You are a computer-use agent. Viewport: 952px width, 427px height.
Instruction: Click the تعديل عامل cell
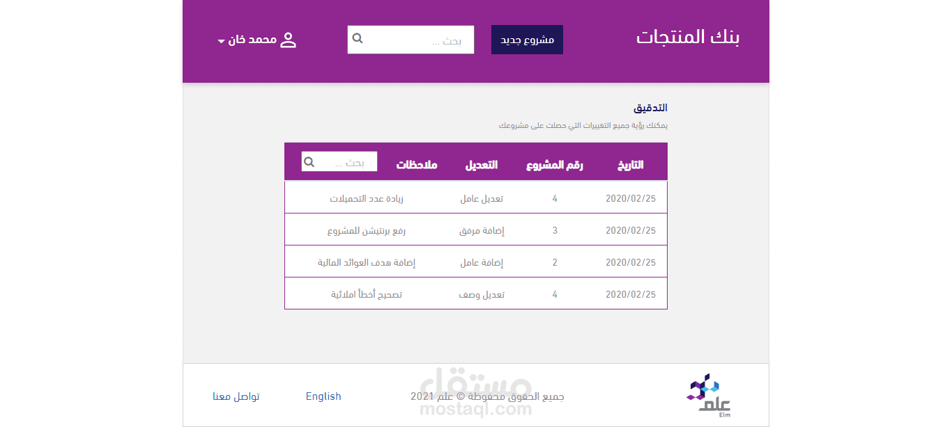pos(482,198)
